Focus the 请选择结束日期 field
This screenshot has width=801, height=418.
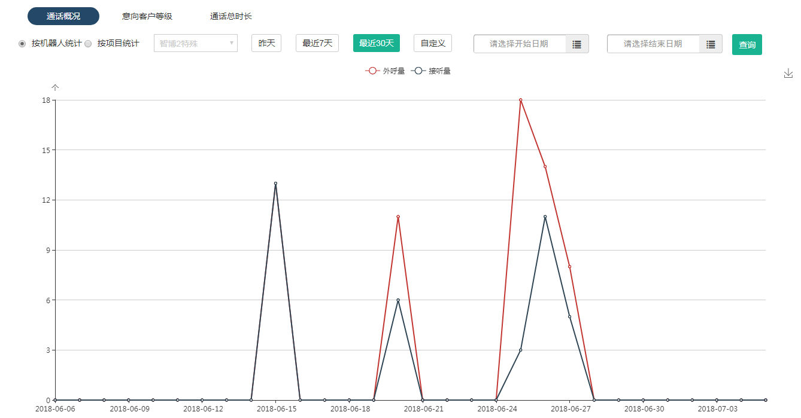coord(653,44)
